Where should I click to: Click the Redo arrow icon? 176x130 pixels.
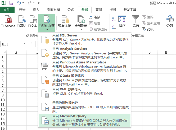click(x=30, y=3)
